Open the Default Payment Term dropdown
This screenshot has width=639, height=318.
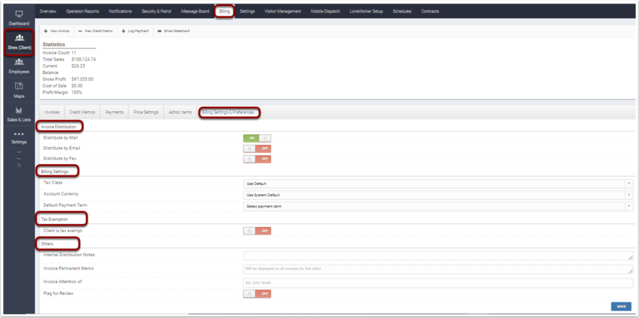[x=438, y=207]
